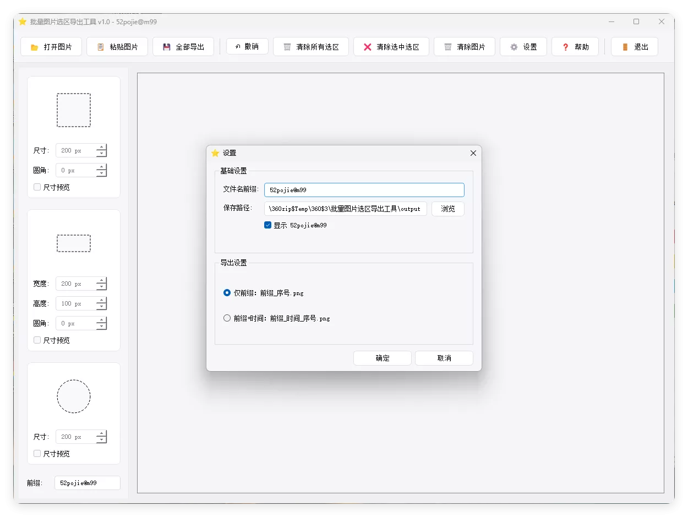Browse for a save path with 浏览

(448, 209)
